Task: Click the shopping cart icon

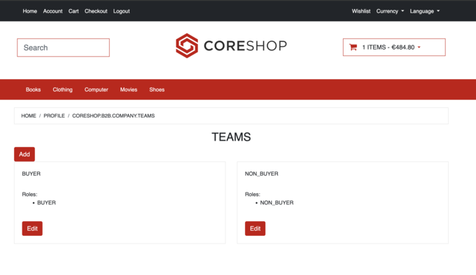Action: pos(353,48)
